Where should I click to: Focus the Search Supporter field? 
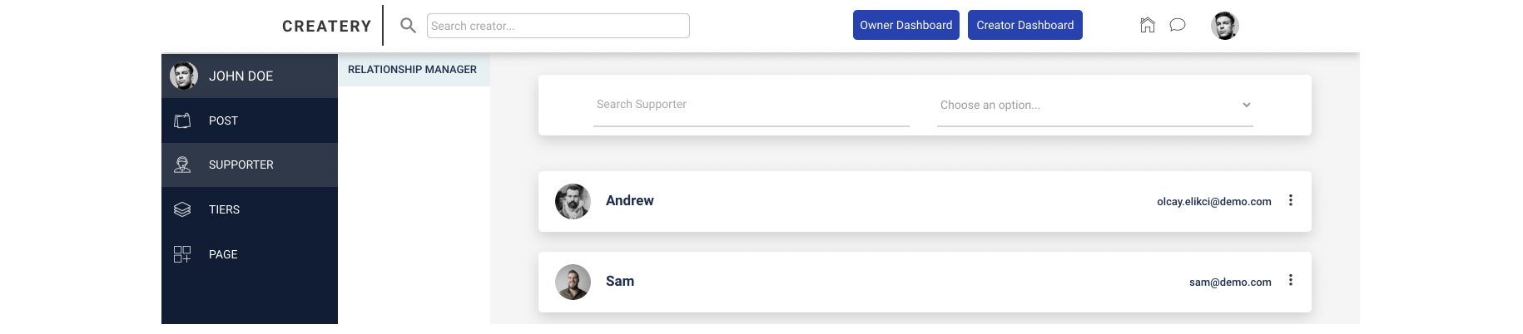tap(751, 105)
